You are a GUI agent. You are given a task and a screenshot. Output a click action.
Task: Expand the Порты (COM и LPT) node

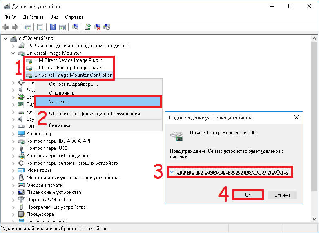tap(13, 200)
